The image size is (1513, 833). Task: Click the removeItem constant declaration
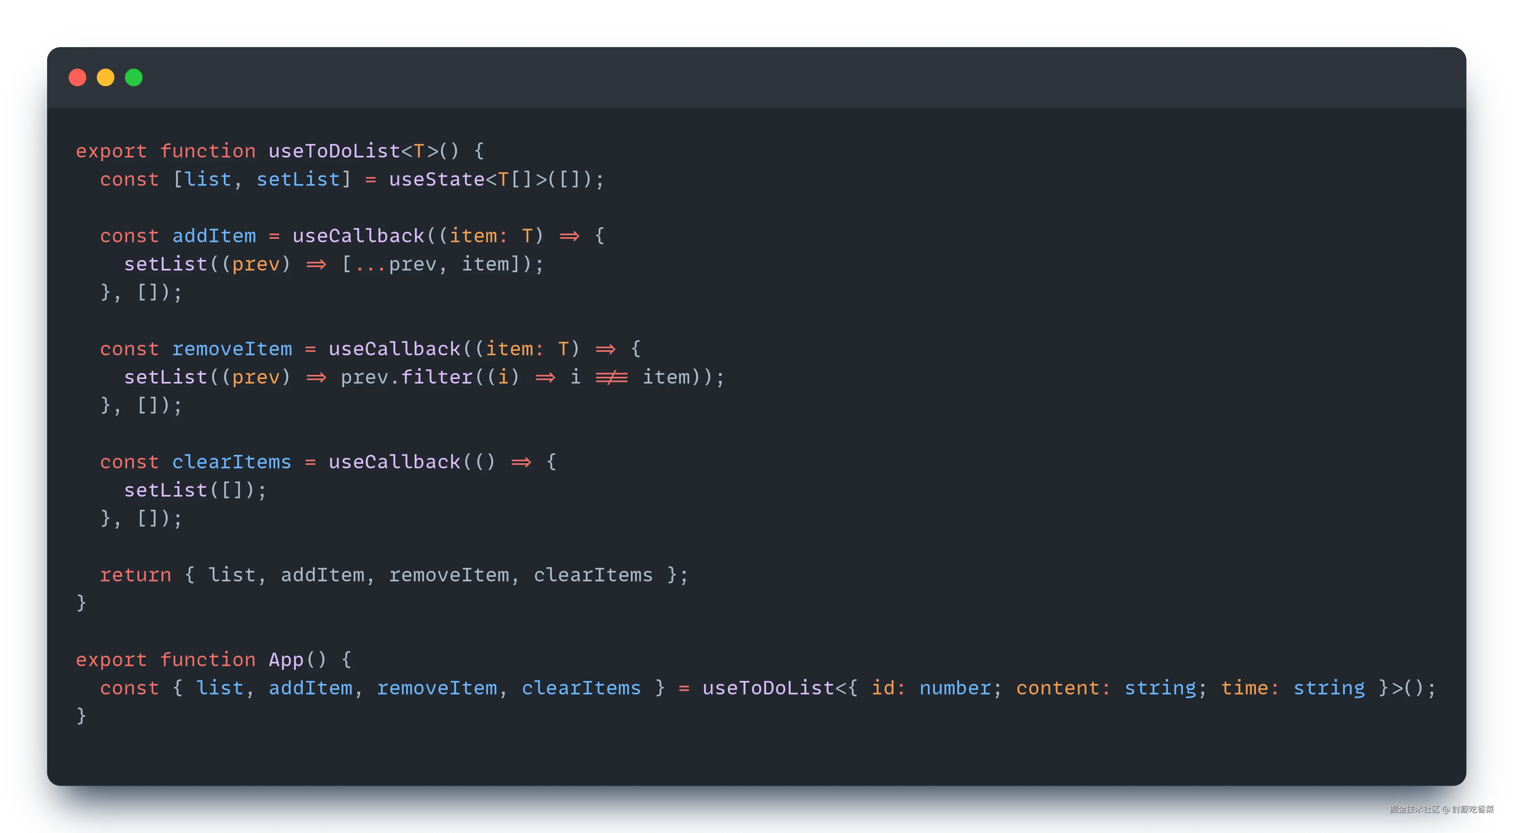coord(232,349)
